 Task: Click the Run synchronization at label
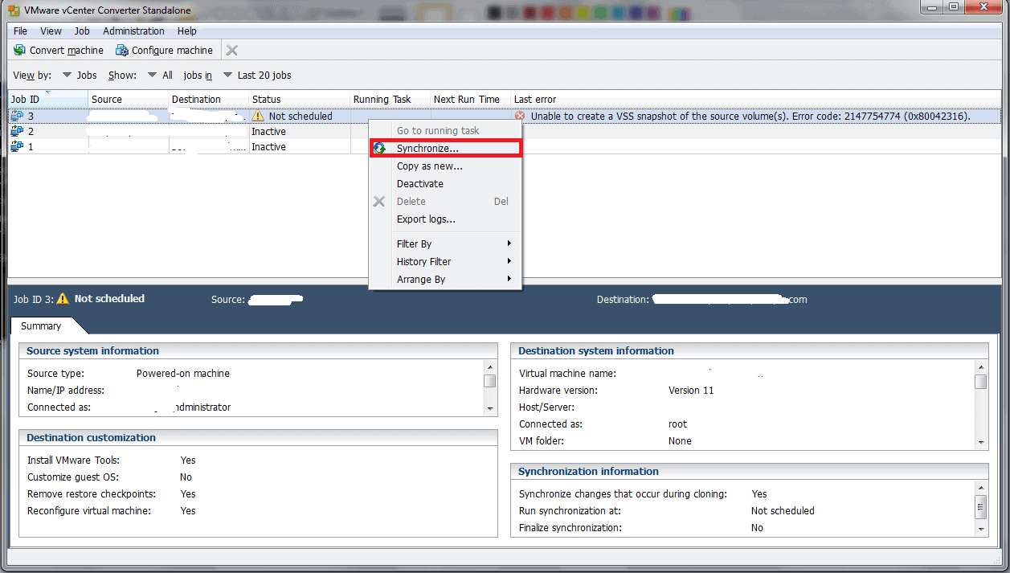point(570,510)
